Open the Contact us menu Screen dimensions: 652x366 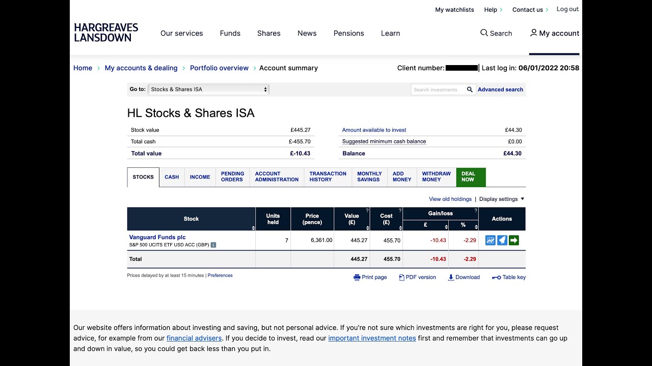[530, 10]
